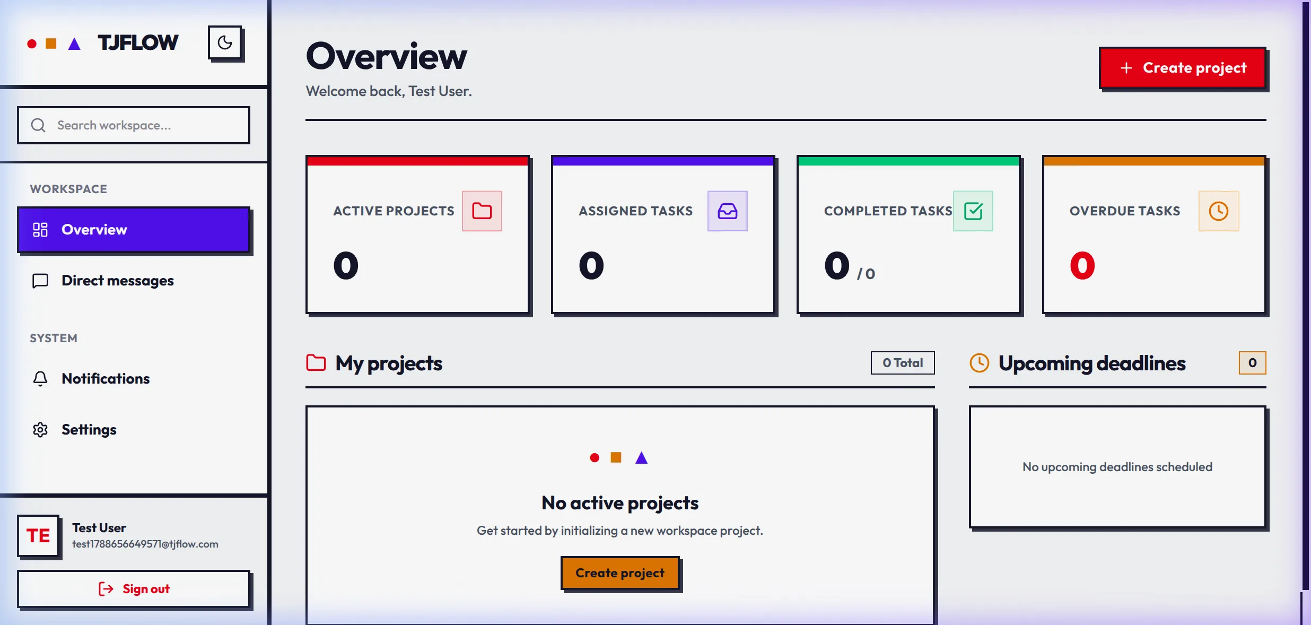The height and width of the screenshot is (625, 1311).
Task: Click the Upcoming deadlines heading
Action: click(x=1092, y=363)
